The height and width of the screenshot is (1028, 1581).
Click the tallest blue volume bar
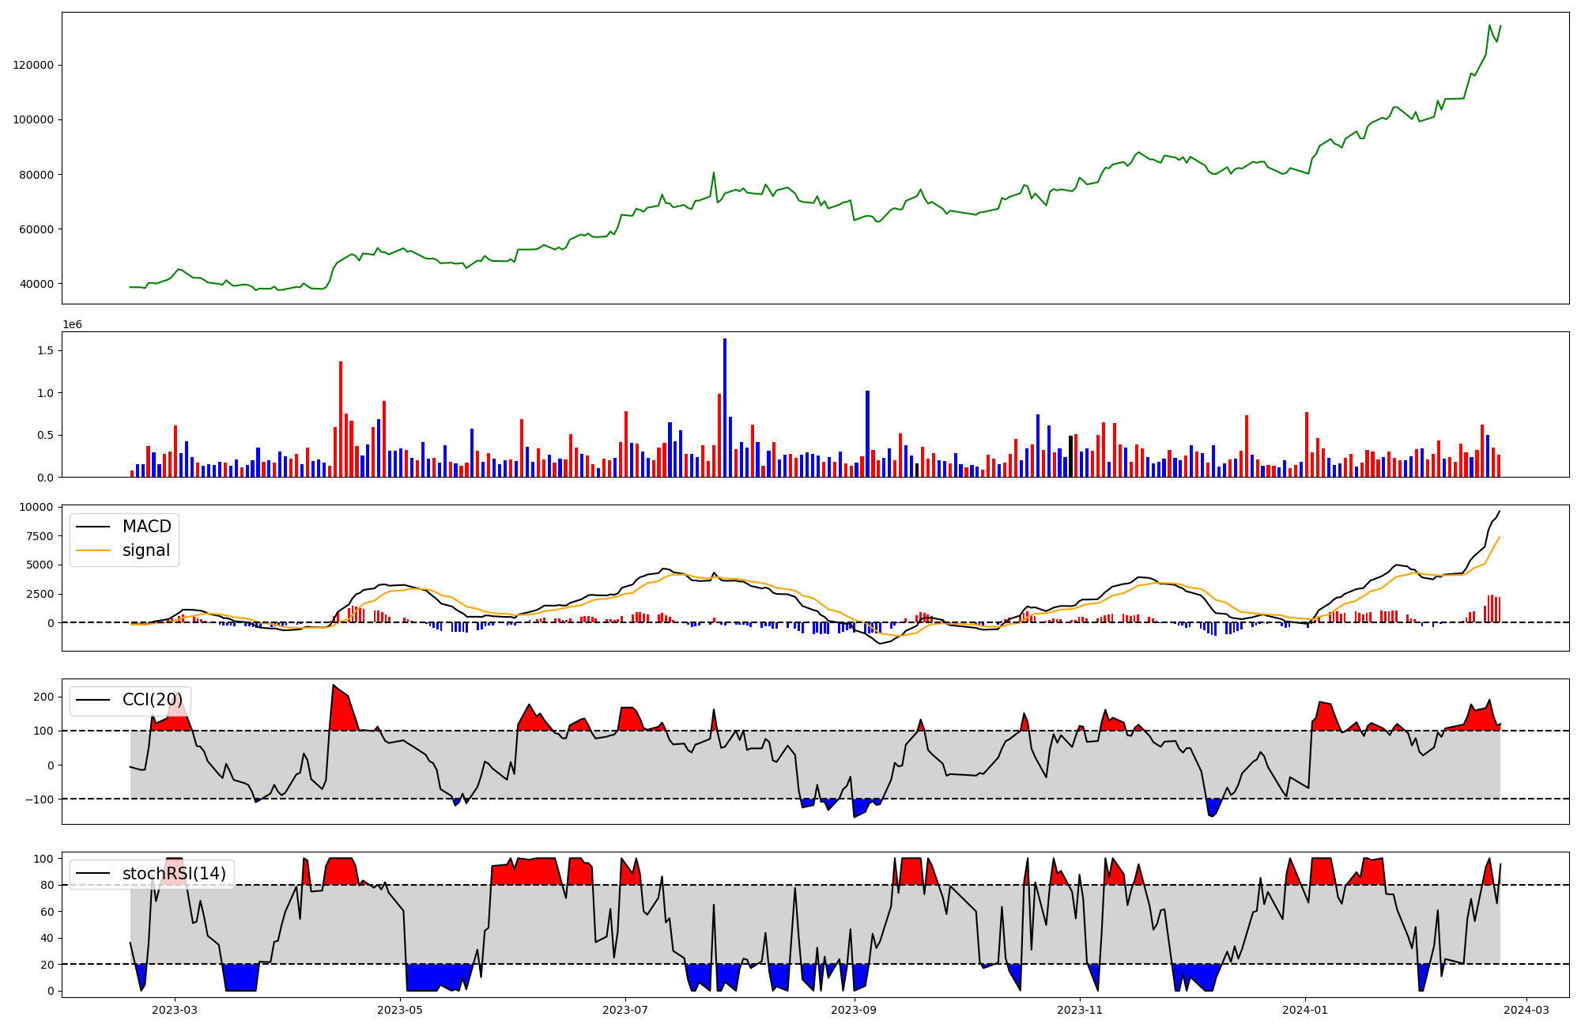click(x=725, y=407)
